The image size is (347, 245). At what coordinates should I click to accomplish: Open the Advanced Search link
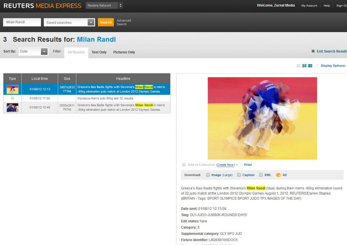pyautogui.click(x=124, y=22)
